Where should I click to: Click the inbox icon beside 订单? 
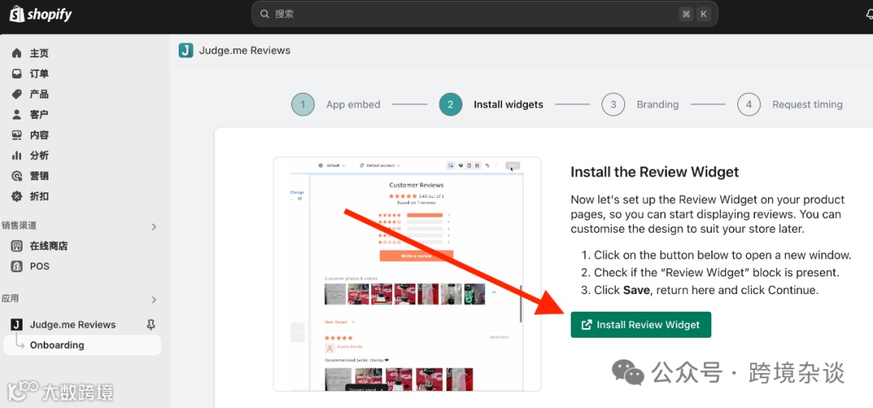(x=17, y=74)
